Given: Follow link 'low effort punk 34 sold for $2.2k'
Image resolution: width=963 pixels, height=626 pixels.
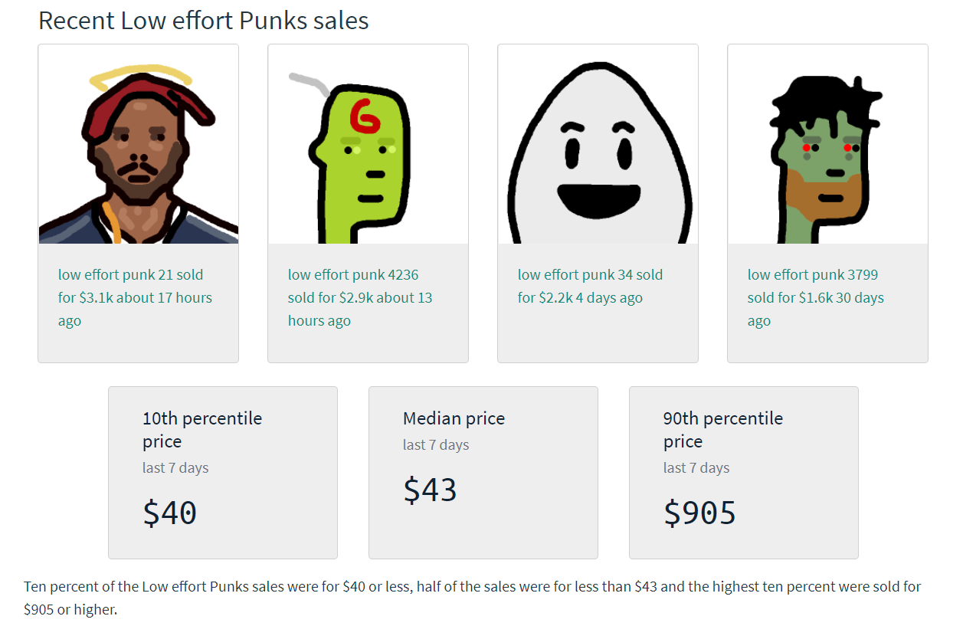Looking at the screenshot, I should coord(590,287).
